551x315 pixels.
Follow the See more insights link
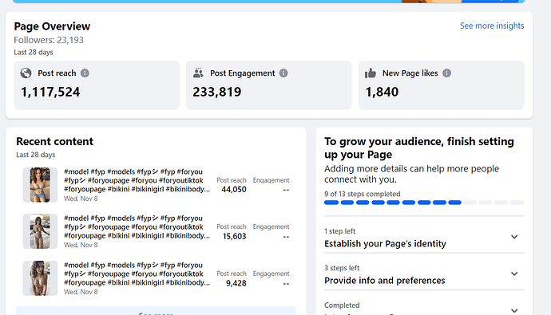point(492,26)
